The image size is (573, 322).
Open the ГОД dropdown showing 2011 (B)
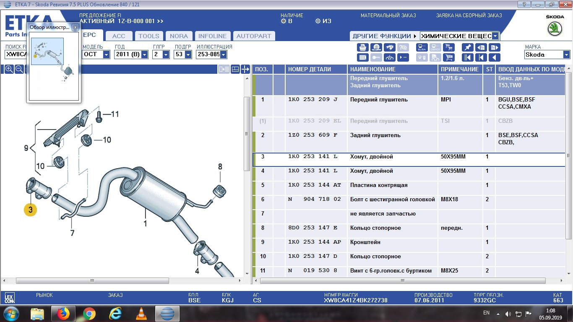point(144,55)
